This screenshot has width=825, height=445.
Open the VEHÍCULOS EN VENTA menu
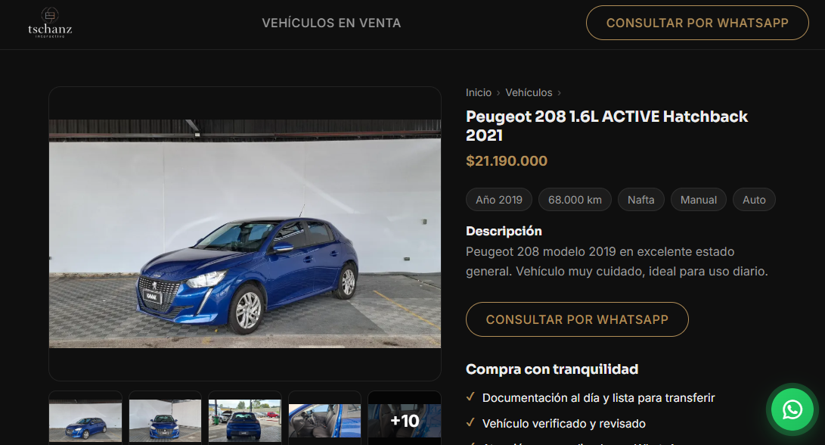coord(331,22)
